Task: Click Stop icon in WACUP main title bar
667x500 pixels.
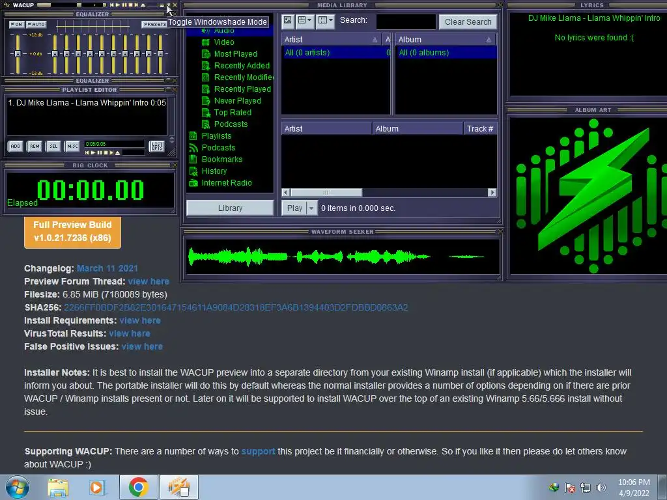Action: coord(130,5)
